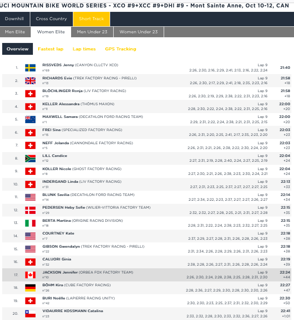Click Swiss flag beside Caluori Ginia
This screenshot has width=294, height=320.
[x=30, y=262]
